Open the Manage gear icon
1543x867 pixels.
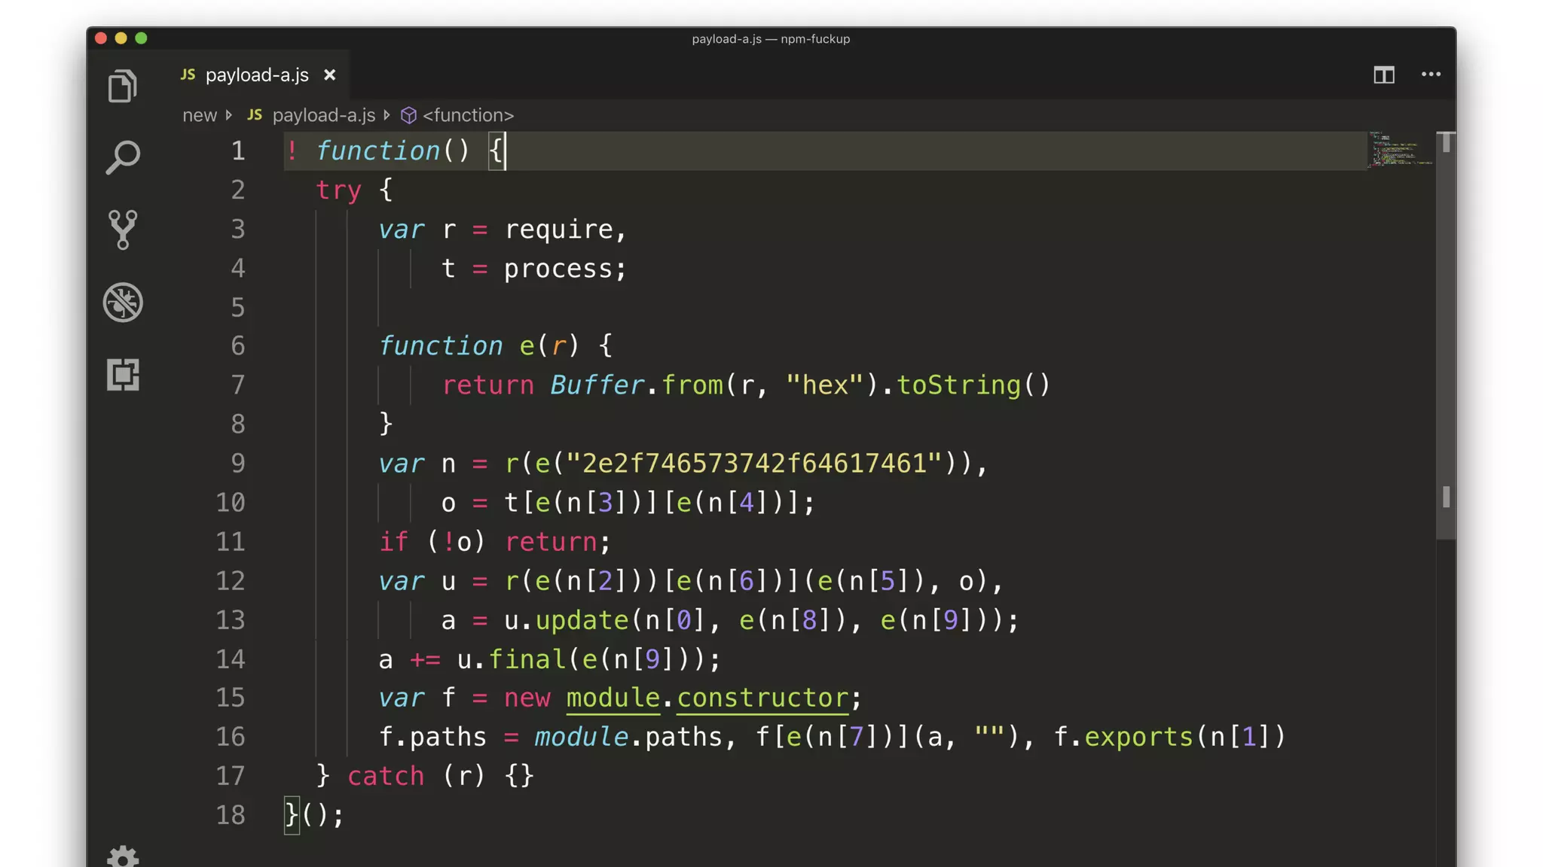(x=122, y=856)
